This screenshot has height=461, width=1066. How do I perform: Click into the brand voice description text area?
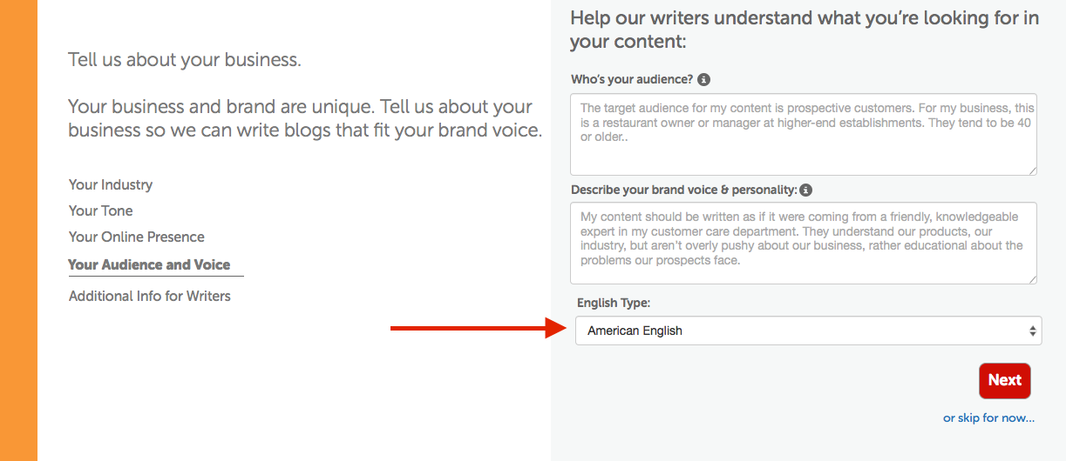(x=803, y=243)
